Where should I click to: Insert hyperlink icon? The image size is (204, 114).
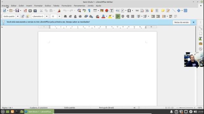137,10
